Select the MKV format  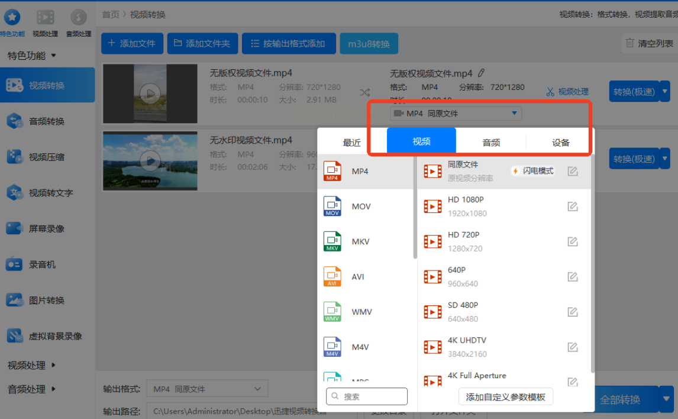point(366,241)
